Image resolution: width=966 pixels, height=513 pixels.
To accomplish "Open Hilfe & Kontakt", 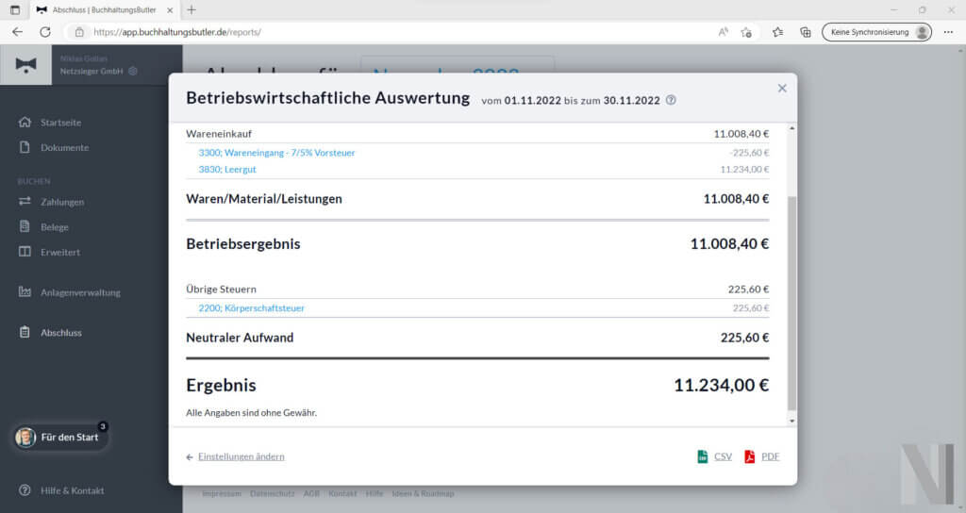I will tap(72, 490).
